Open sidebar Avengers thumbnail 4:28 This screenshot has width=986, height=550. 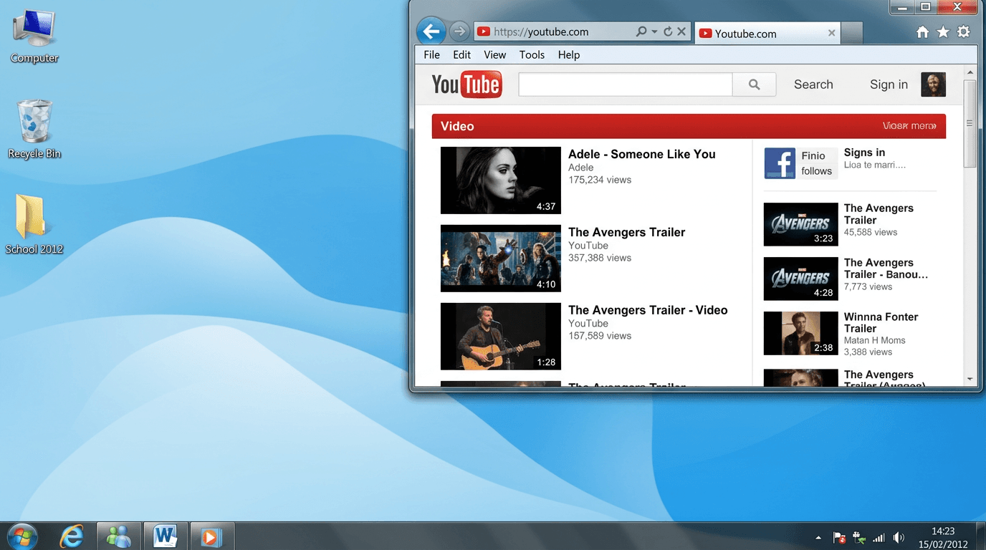click(x=800, y=279)
